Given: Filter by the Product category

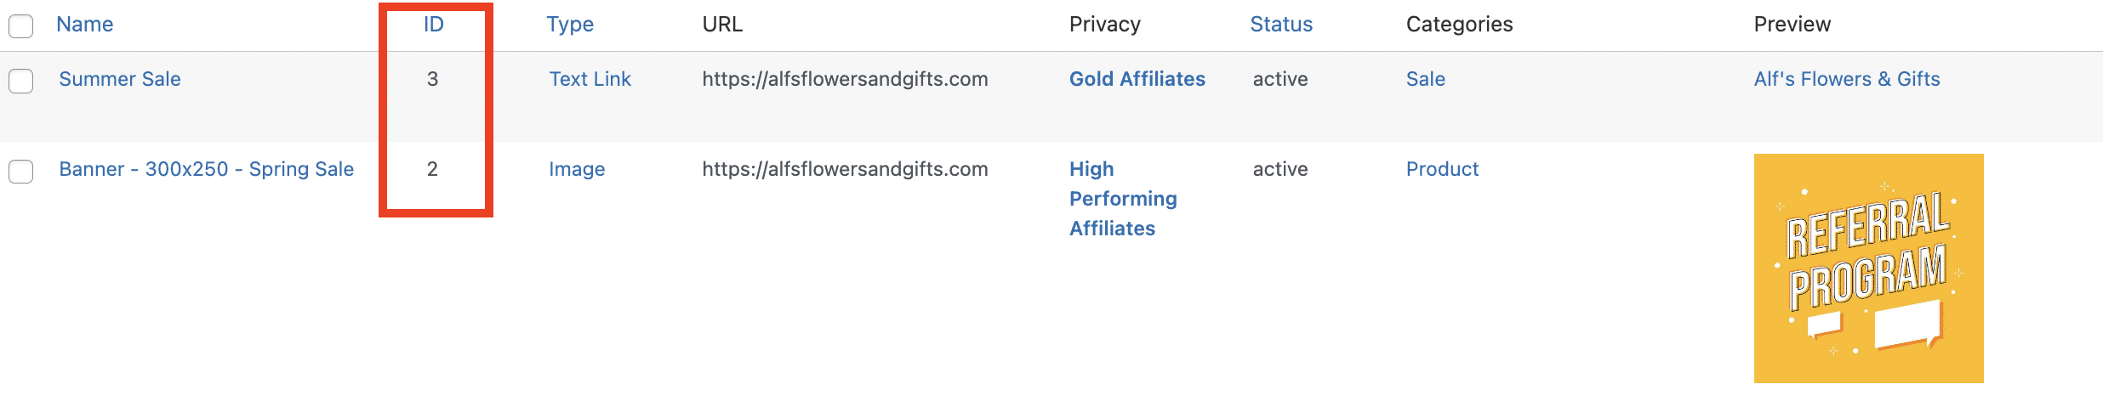Looking at the screenshot, I should (1443, 169).
